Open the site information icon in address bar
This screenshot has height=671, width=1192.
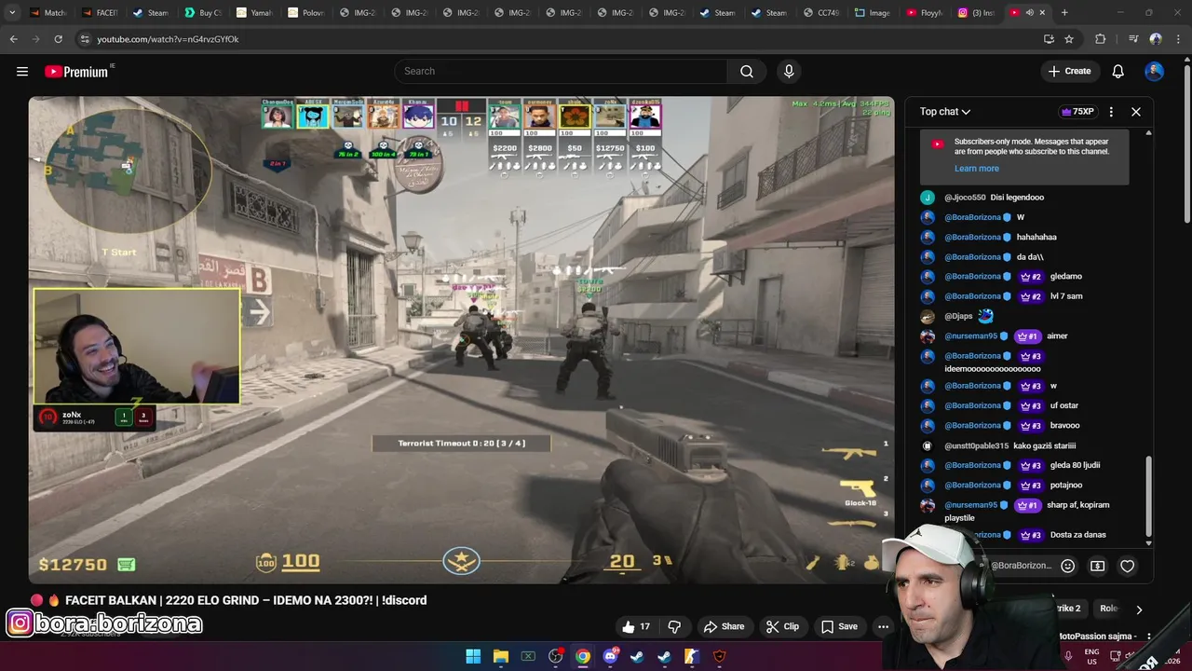tap(85, 39)
